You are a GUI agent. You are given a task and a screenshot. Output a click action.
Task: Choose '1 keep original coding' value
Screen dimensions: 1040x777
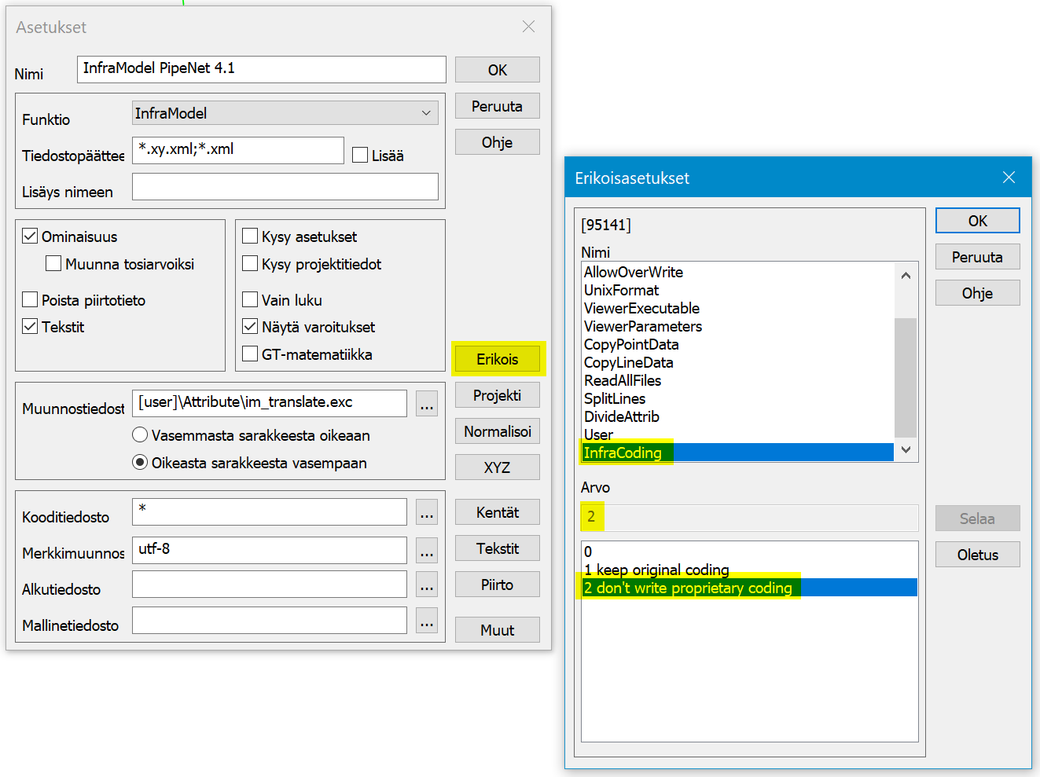656,570
